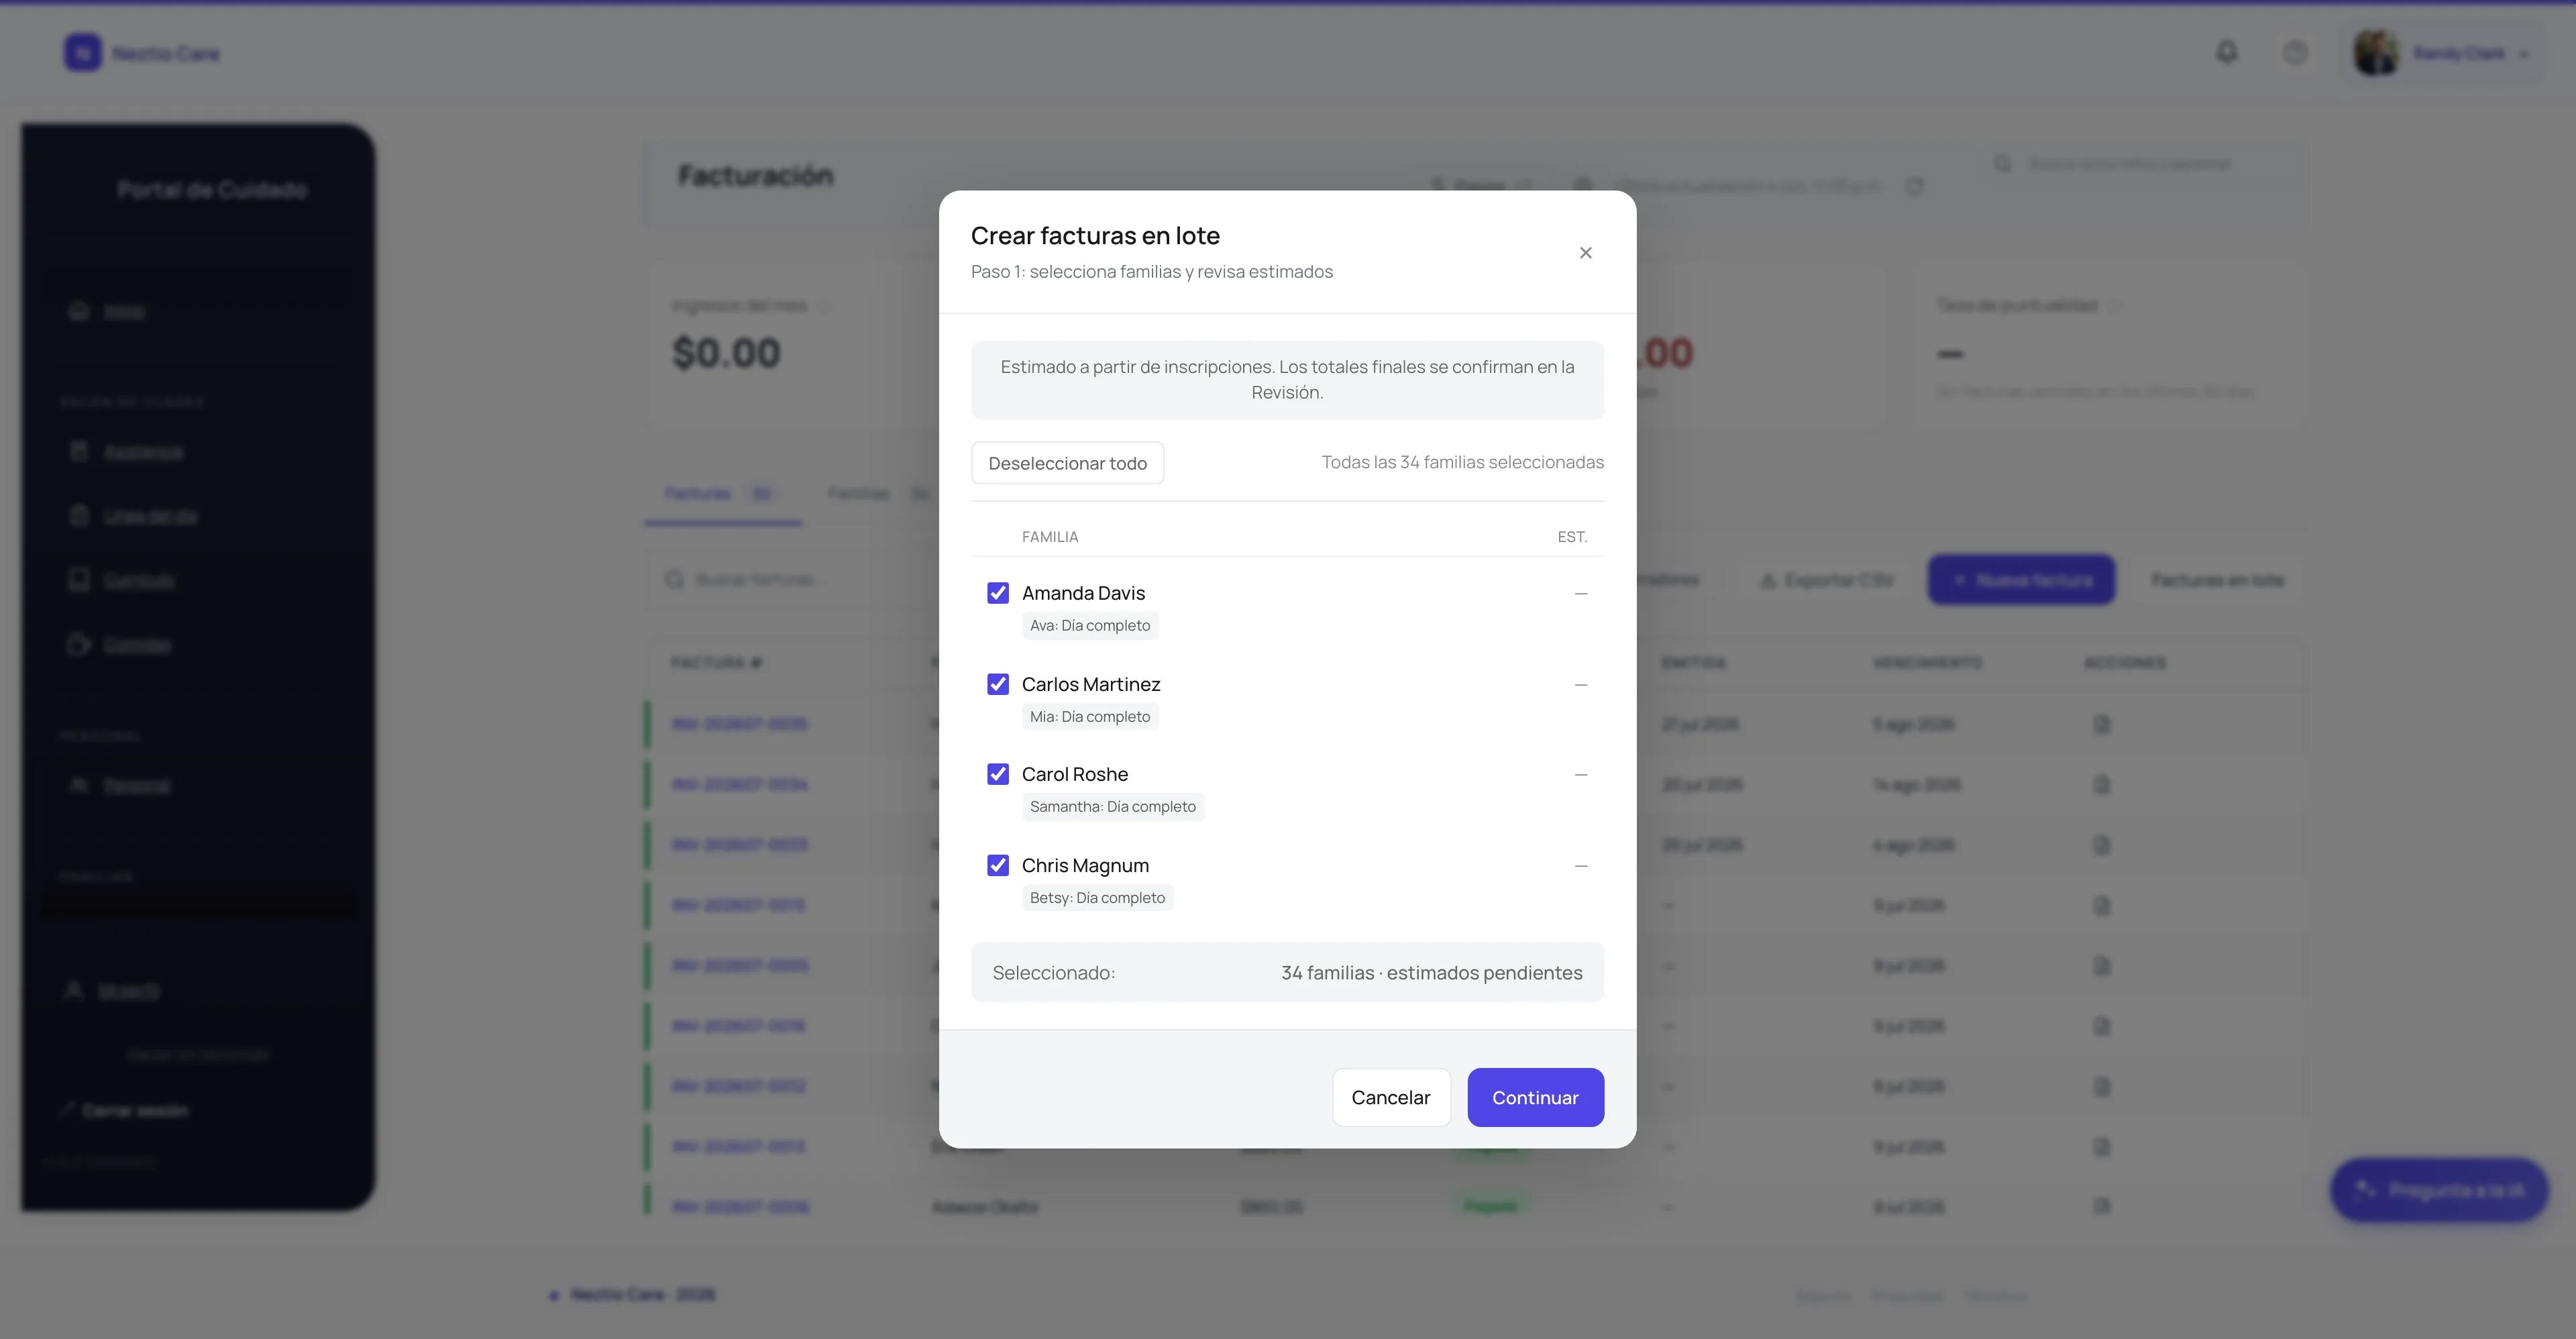This screenshot has height=1339, width=2576.
Task: Click the help icon beside the bell
Action: [x=2295, y=52]
